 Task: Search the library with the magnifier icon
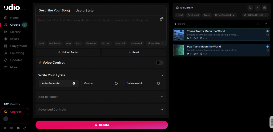250,8
